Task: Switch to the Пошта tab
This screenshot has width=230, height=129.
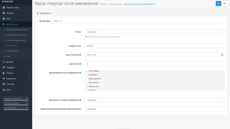Action: point(59,21)
